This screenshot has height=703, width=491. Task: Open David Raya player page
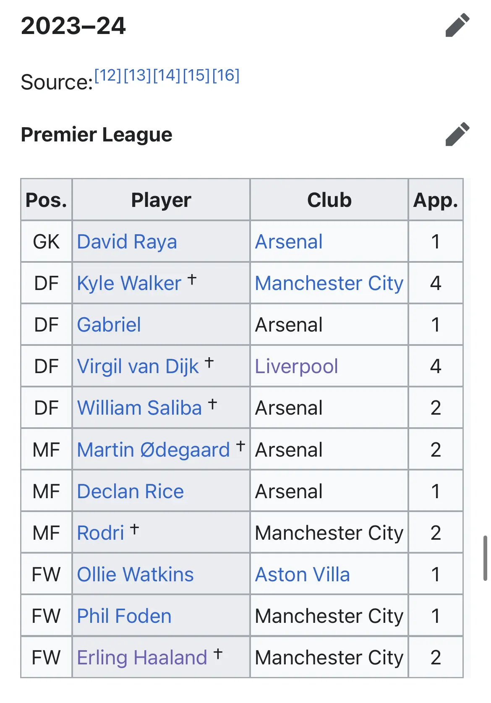(127, 242)
